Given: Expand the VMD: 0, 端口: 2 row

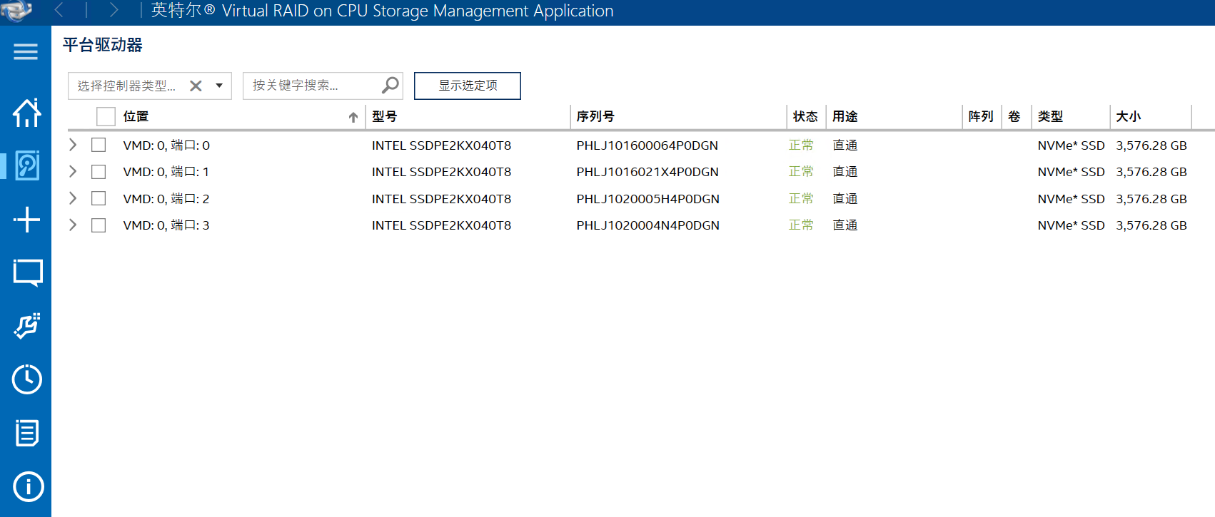Looking at the screenshot, I should pyautogui.click(x=73, y=198).
